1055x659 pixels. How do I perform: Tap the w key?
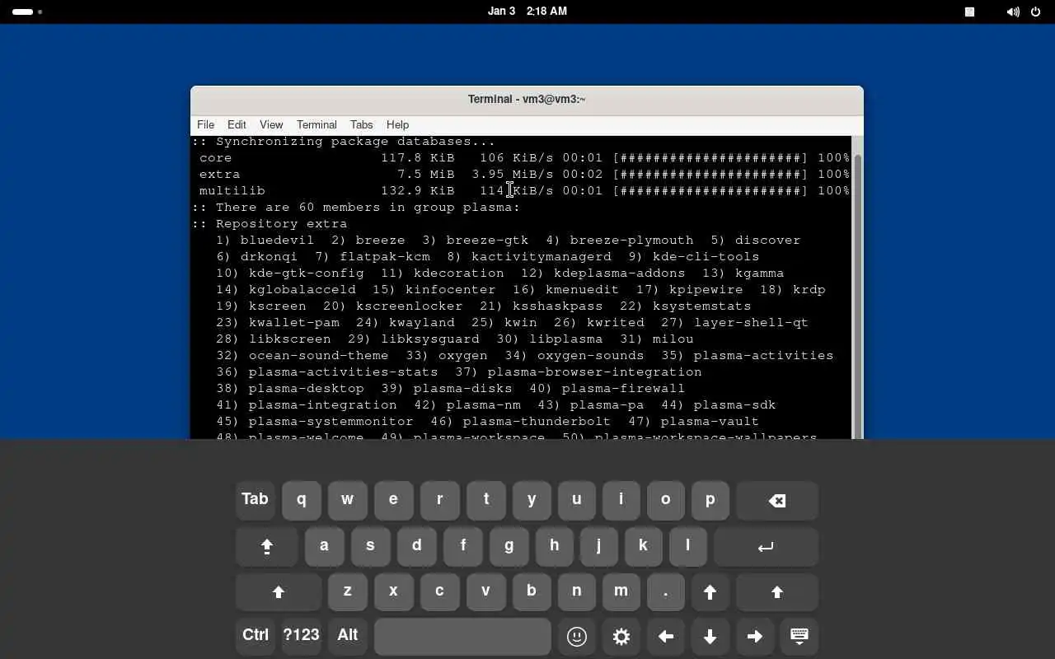point(348,500)
